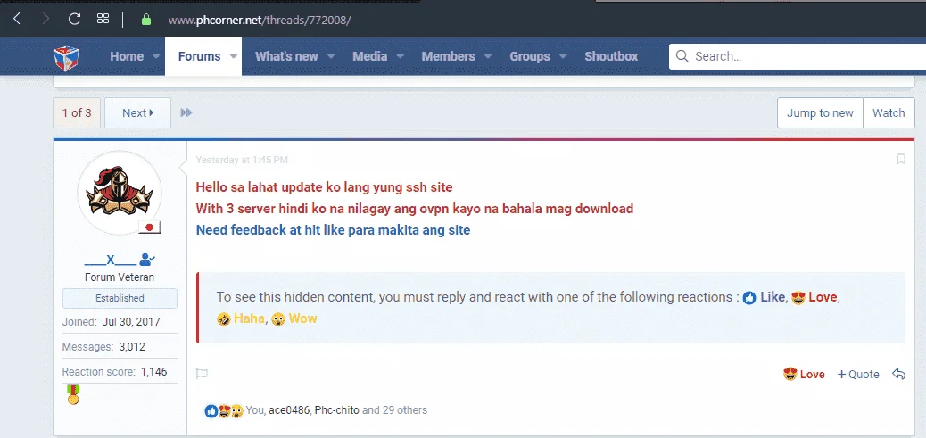Viewport: 926px width, 438px height.
Task: Click the browser forward arrow
Action: 45,19
